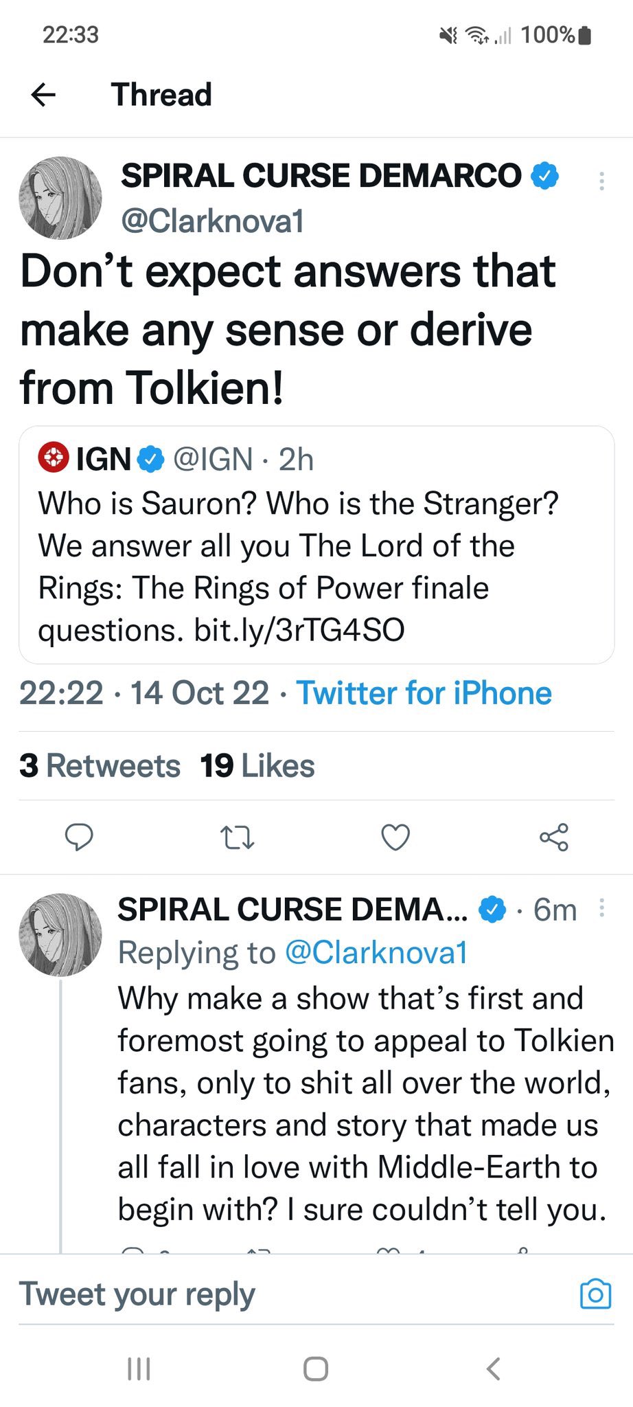Open the three-dot menu on reply tweet
The height and width of the screenshot is (1407, 633).
[x=601, y=908]
